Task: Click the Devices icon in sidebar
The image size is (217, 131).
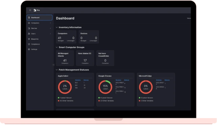Action: tap(29, 28)
